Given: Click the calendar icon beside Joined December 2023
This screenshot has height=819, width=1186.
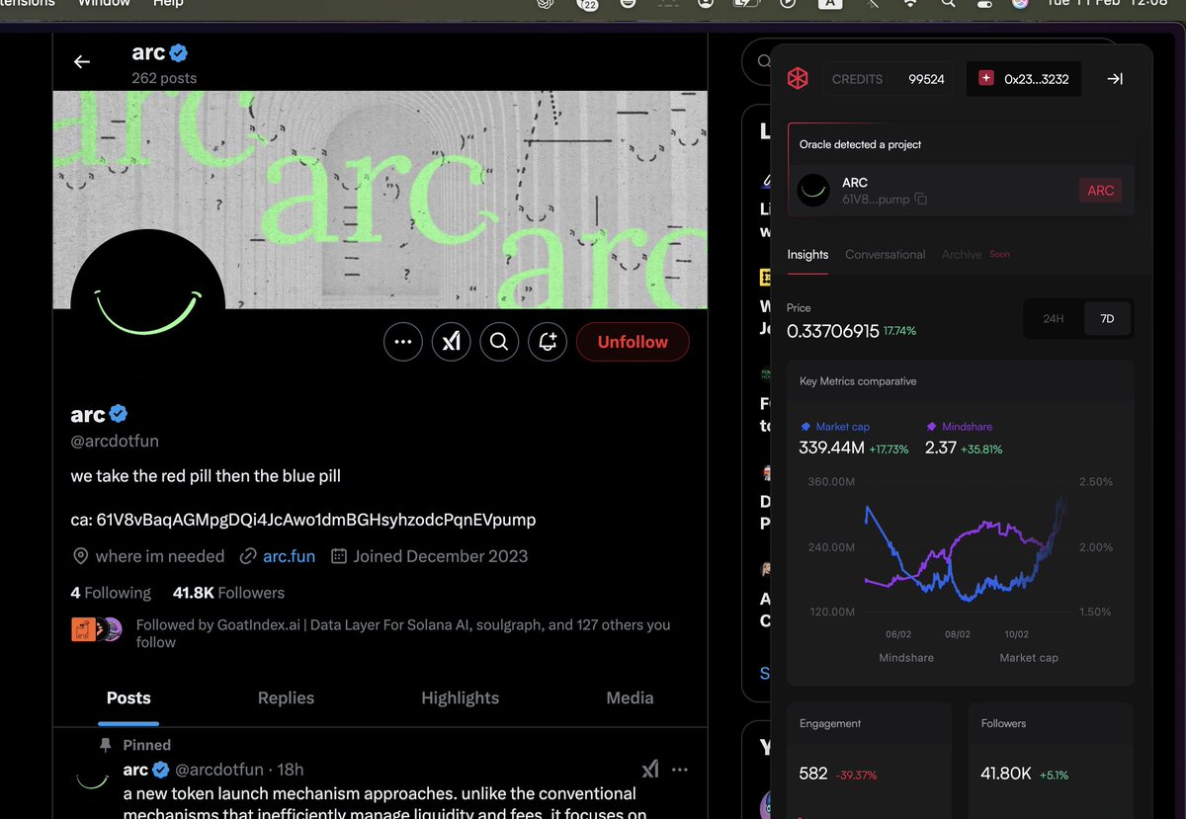Looking at the screenshot, I should [x=339, y=556].
